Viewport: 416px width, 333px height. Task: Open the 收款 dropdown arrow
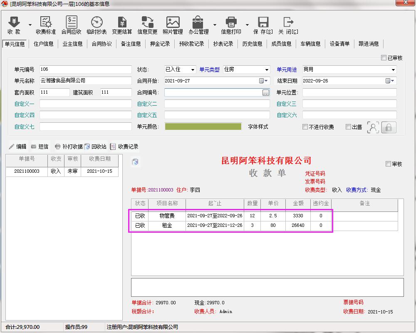click(x=30, y=25)
